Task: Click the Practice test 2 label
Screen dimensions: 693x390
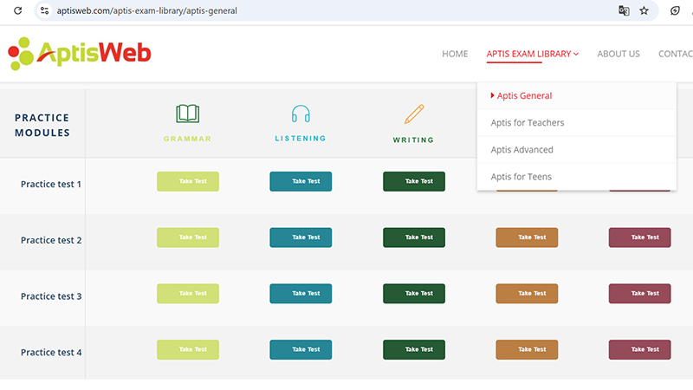Action: [x=51, y=240]
